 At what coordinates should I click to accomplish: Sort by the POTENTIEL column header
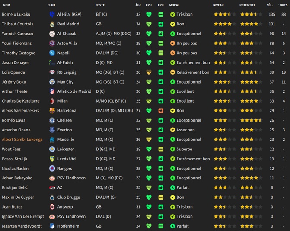coord(247,5)
